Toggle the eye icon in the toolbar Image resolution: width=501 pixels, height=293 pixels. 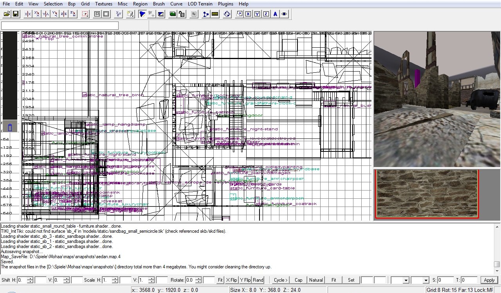tap(284, 14)
